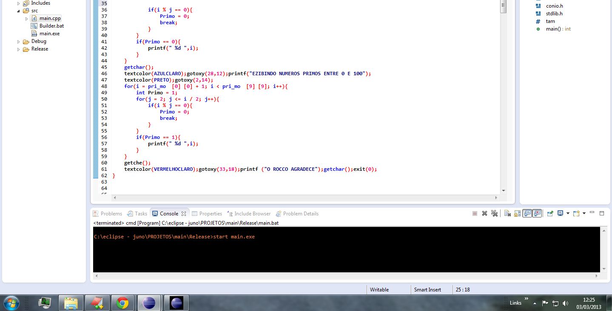
Task: Click the getche(); line in editor
Action: pyautogui.click(x=137, y=163)
